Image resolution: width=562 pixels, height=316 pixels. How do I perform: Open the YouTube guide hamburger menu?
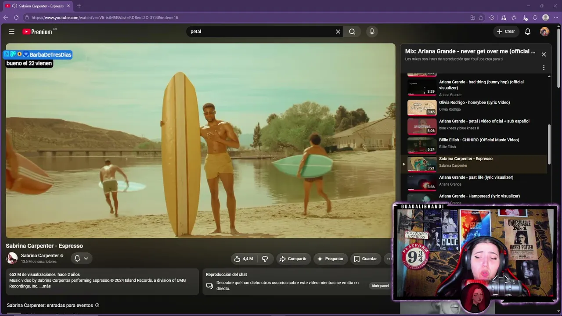12,32
